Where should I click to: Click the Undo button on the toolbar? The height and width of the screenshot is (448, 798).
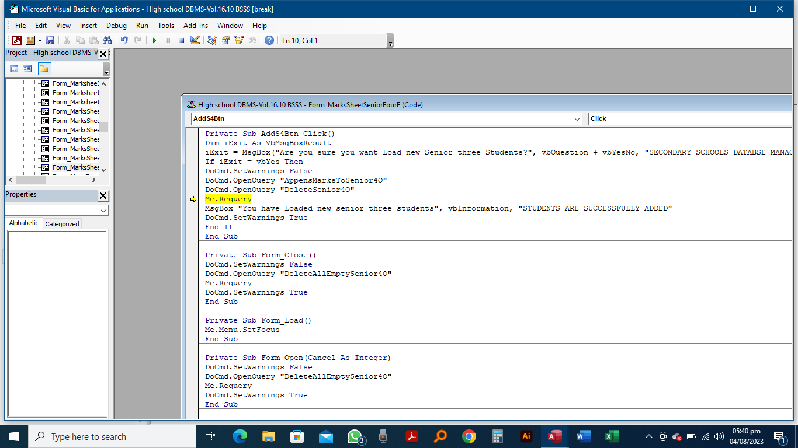coord(124,40)
